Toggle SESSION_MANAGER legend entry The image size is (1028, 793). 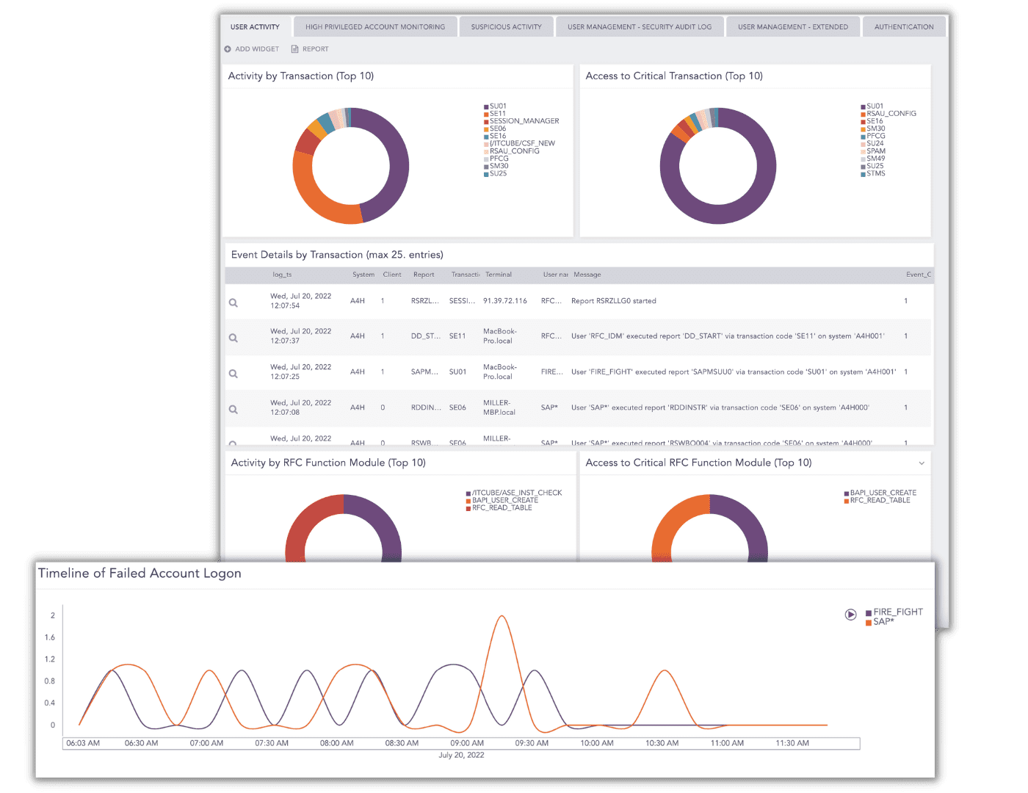521,121
